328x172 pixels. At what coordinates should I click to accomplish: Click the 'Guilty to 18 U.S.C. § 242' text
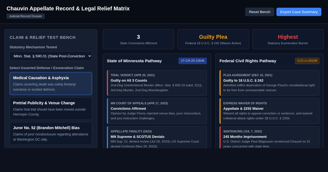243,81
